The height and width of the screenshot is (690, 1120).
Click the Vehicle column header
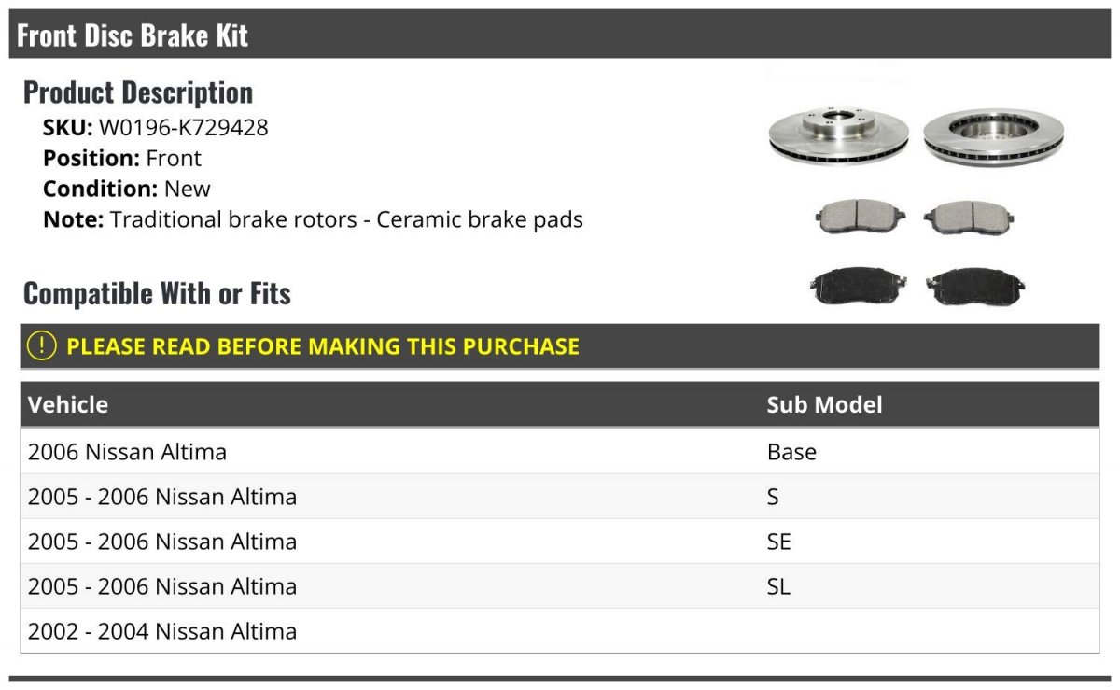(68, 404)
